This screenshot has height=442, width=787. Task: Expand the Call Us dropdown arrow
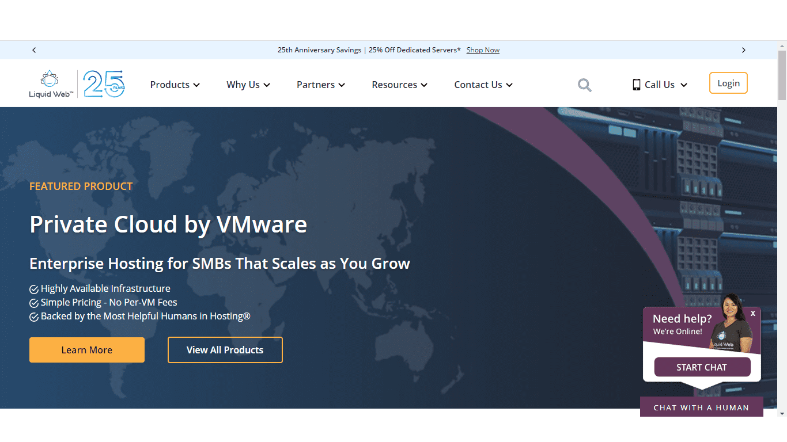684,85
